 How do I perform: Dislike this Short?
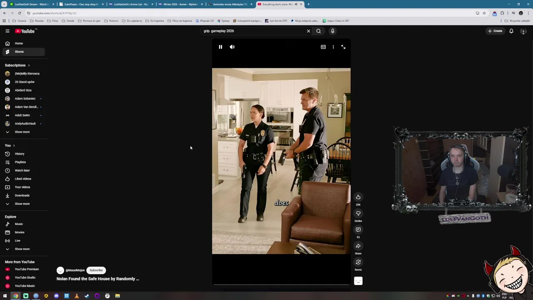(x=358, y=213)
